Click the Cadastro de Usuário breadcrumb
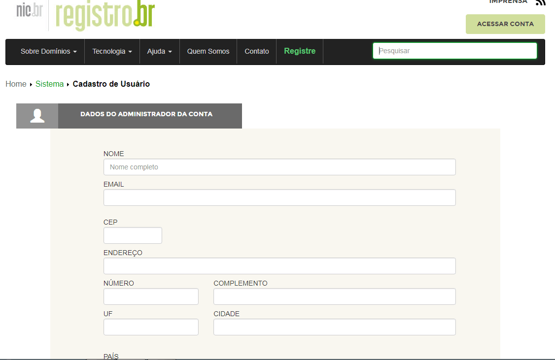Image resolution: width=555 pixels, height=360 pixels. (x=111, y=84)
